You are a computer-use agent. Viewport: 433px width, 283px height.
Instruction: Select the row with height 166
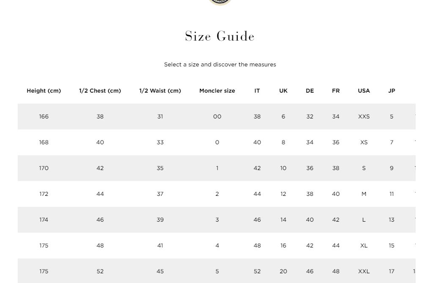click(44, 117)
